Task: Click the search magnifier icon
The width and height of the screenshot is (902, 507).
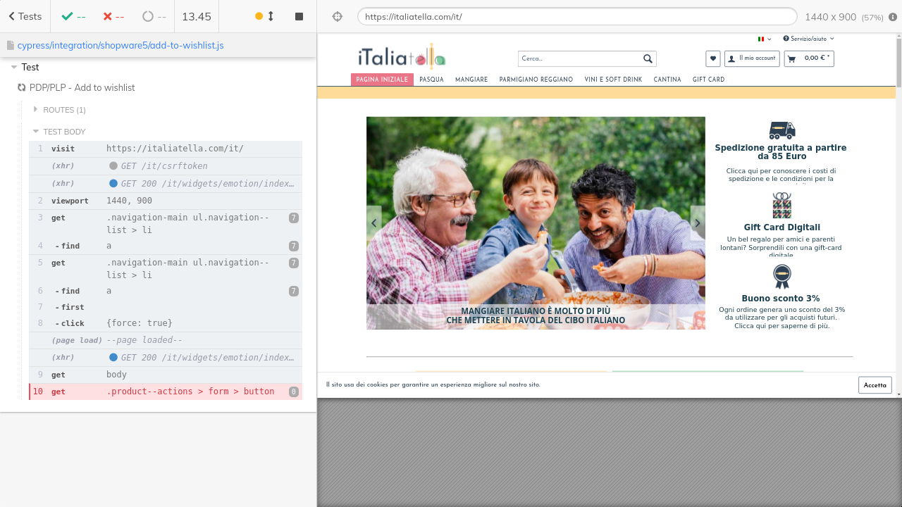Action: pos(648,58)
